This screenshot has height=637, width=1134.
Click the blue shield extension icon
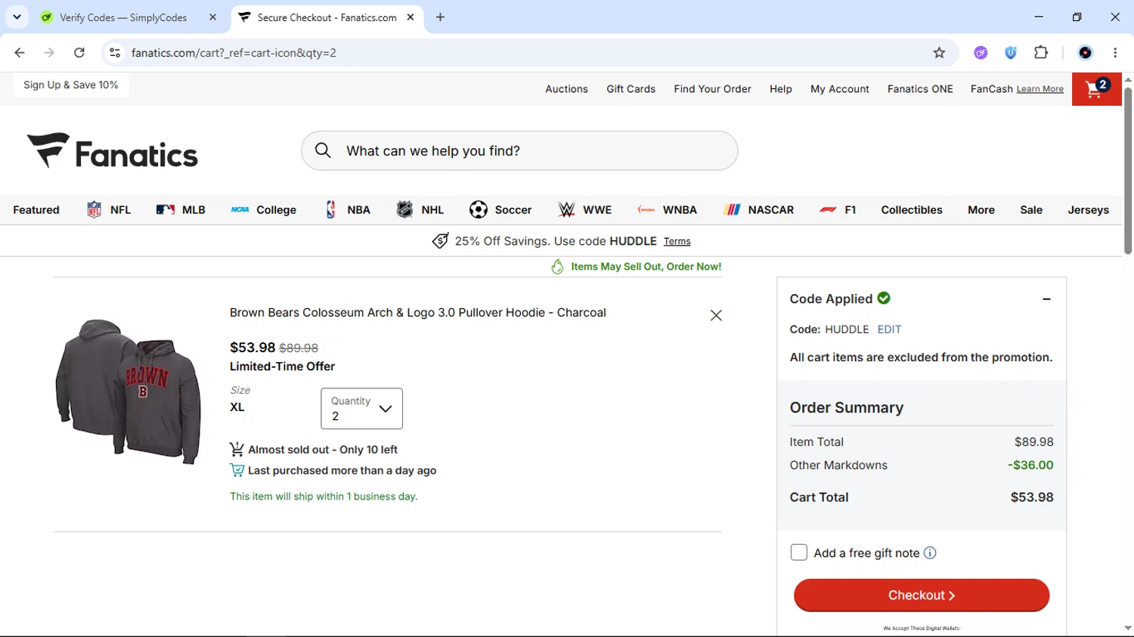1011,53
